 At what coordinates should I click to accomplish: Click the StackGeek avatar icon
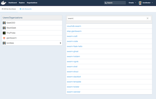pyautogui.click(x=4, y=28)
